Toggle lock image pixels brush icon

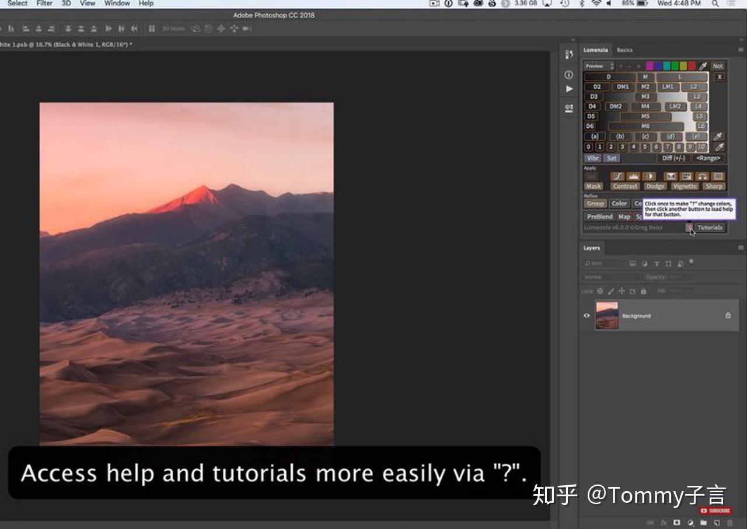(611, 291)
